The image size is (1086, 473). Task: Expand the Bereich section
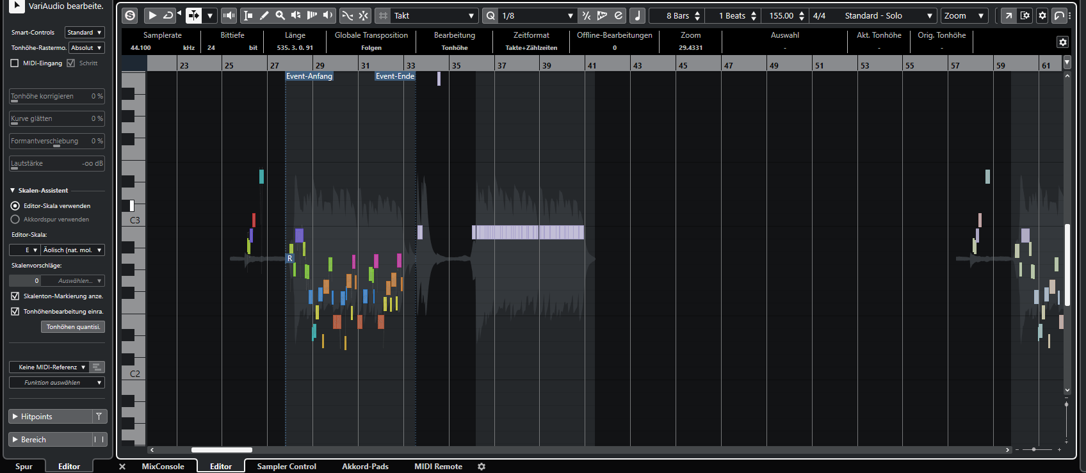pyautogui.click(x=51, y=439)
